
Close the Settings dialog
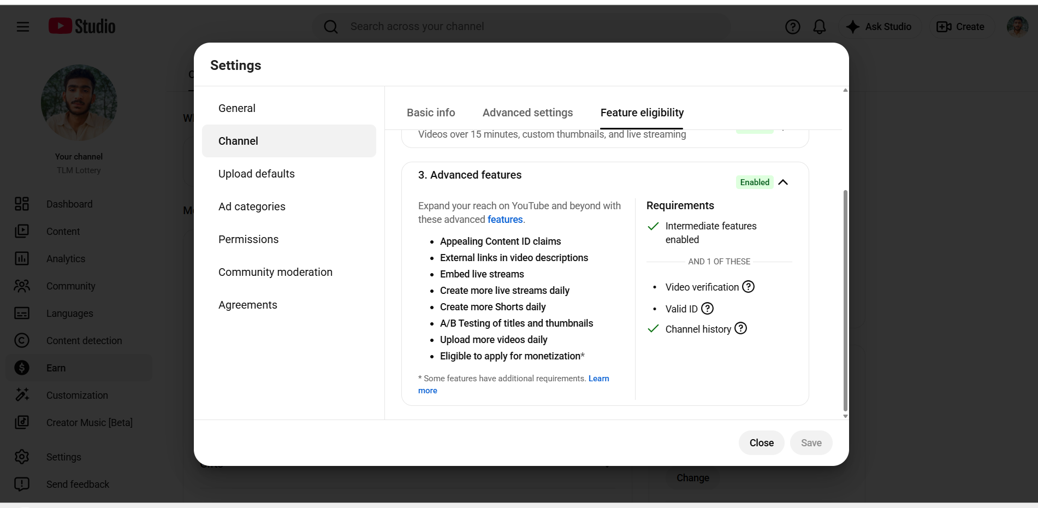pos(762,443)
